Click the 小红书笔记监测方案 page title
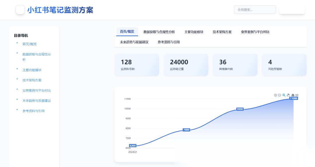Screen dimensions: 315x167 pos(60,10)
